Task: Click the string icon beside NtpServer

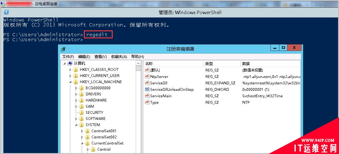Action: tap(147, 76)
